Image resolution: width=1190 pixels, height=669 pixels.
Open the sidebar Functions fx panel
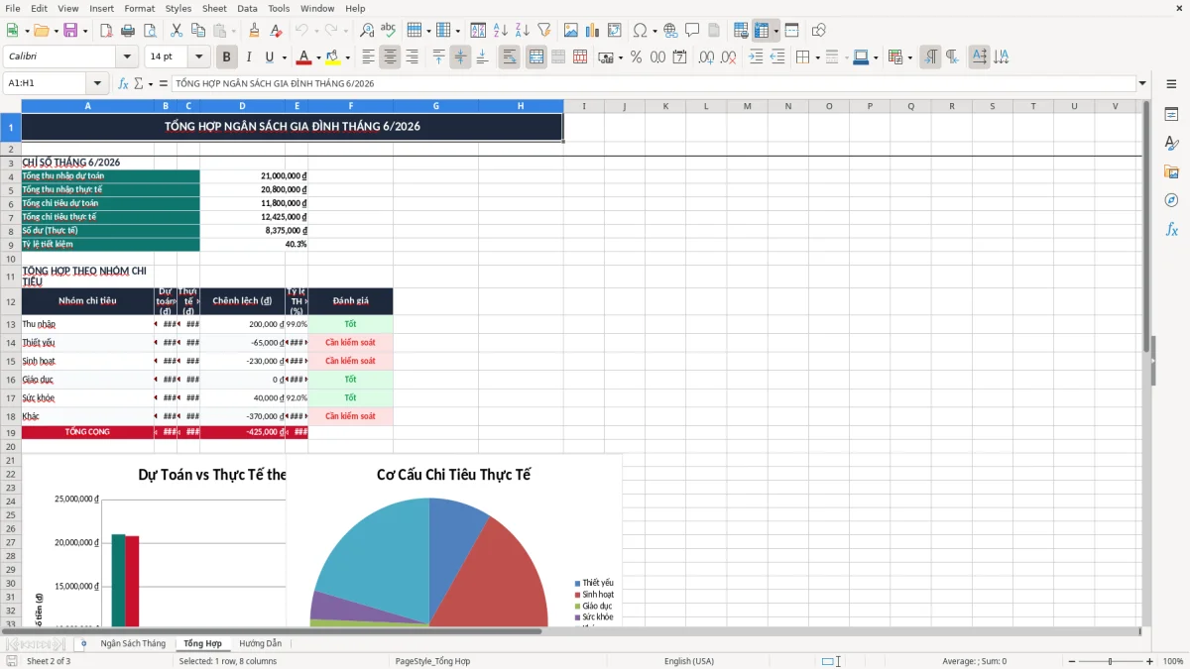[1171, 229]
